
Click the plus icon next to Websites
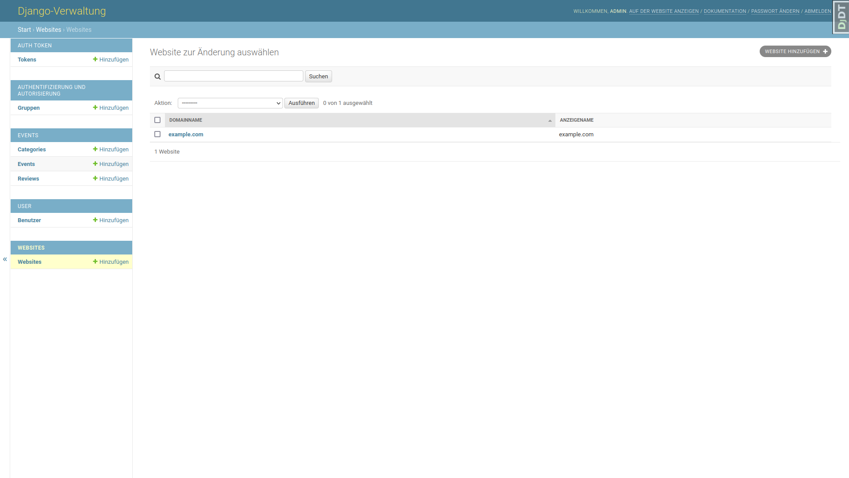click(x=95, y=262)
